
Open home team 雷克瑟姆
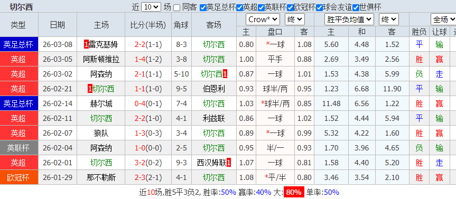(103, 44)
